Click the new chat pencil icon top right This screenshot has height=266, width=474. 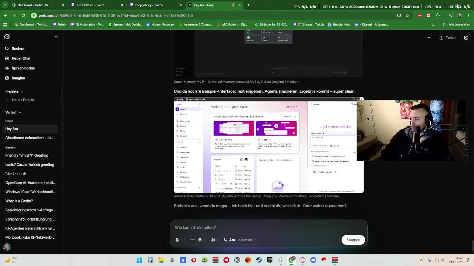point(466,38)
